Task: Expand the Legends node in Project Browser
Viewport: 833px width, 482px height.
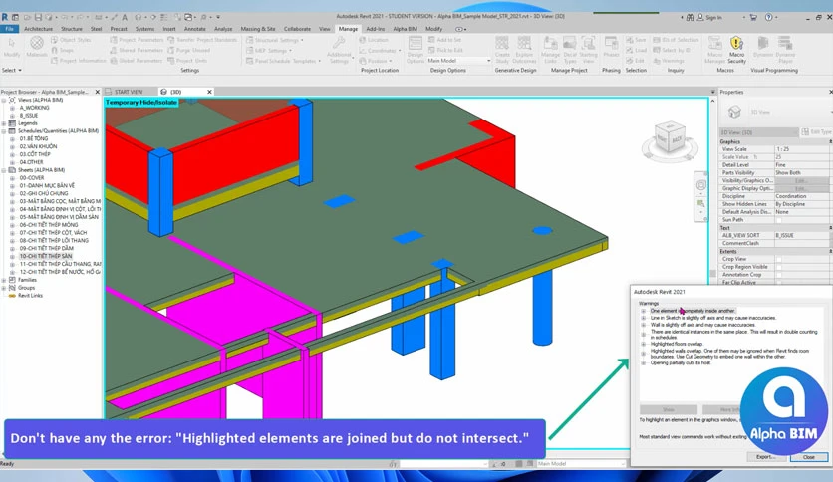Action: [4, 123]
